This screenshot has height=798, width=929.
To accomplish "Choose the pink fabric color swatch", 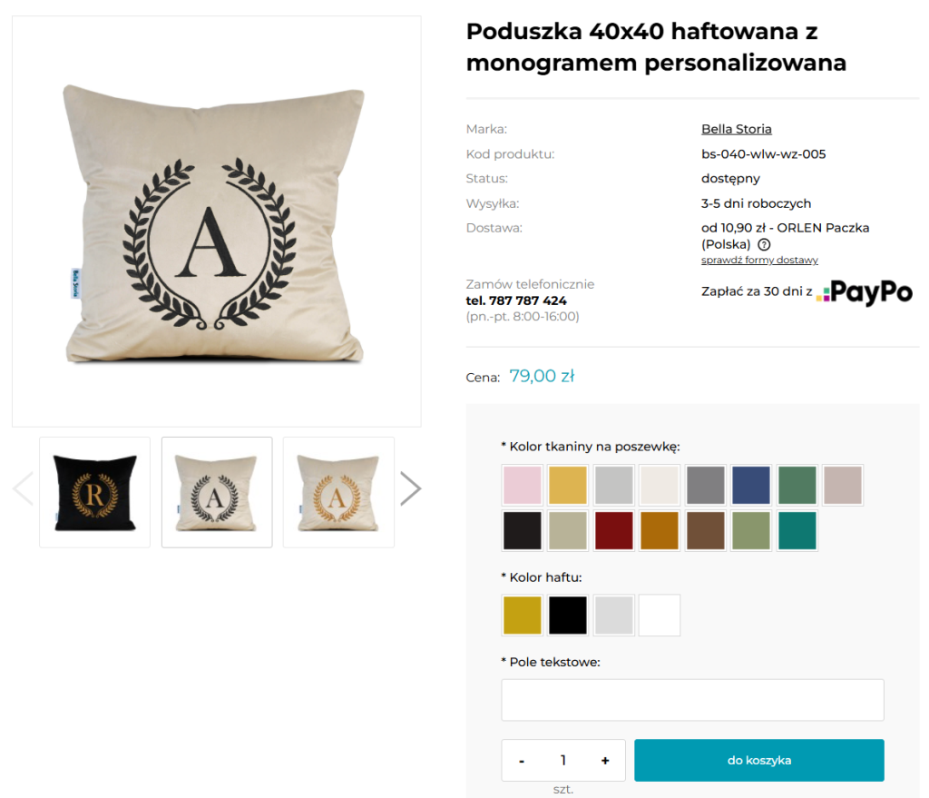I will pos(522,485).
